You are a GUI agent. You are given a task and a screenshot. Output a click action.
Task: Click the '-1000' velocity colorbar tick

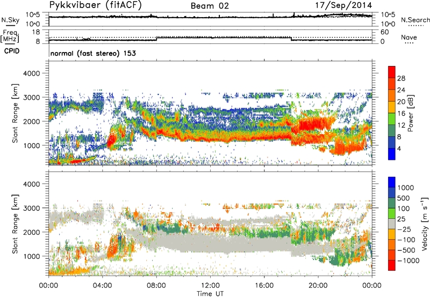click(408, 261)
